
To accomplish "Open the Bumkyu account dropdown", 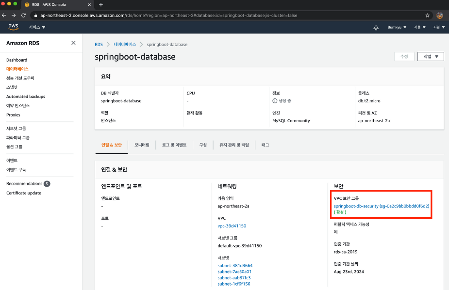I will point(397,27).
